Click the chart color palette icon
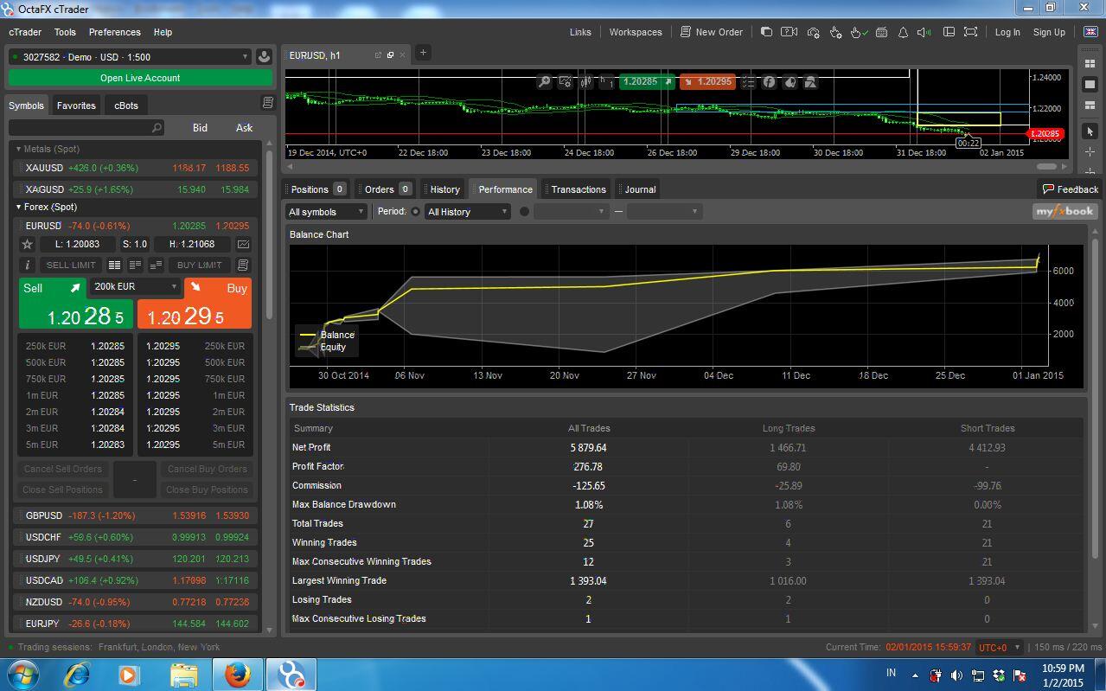This screenshot has width=1106, height=691. pyautogui.click(x=790, y=82)
